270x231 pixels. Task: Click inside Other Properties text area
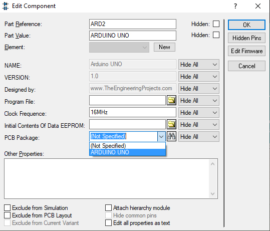(106, 178)
